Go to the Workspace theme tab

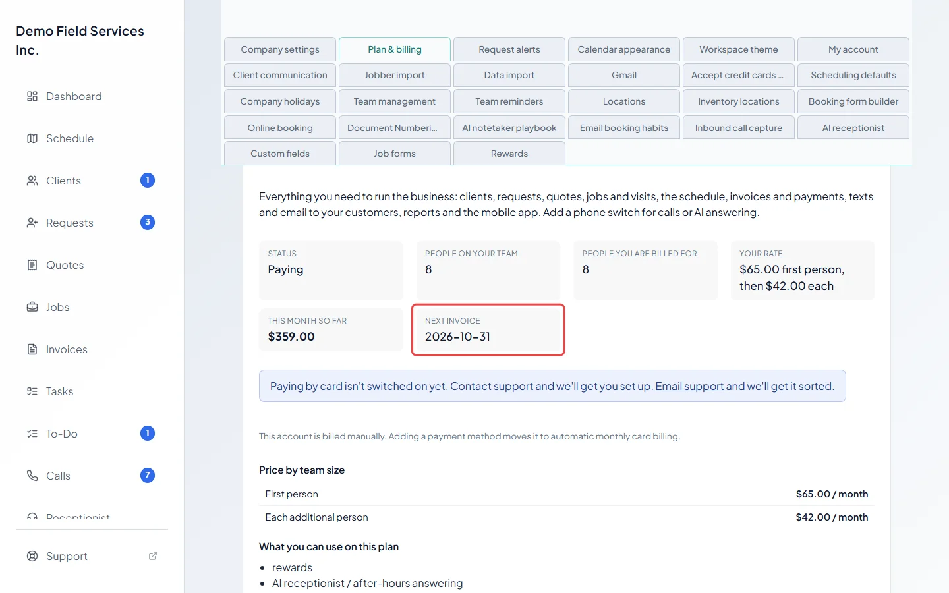(739, 49)
